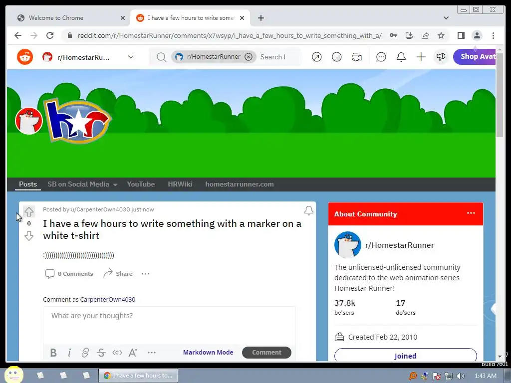Close the Reddit post tab
The image size is (511, 383).
tap(242, 18)
